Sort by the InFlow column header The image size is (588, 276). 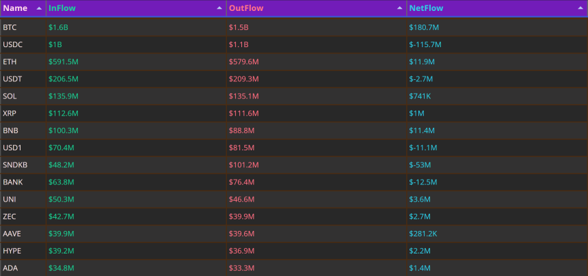click(x=136, y=8)
